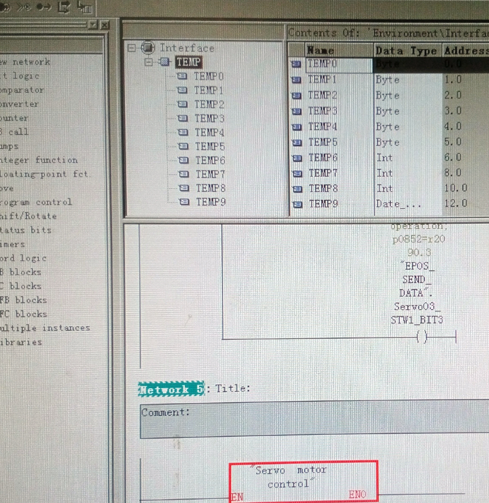The width and height of the screenshot is (489, 503).
Task: Close the program elements panel
Action: (x=104, y=25)
